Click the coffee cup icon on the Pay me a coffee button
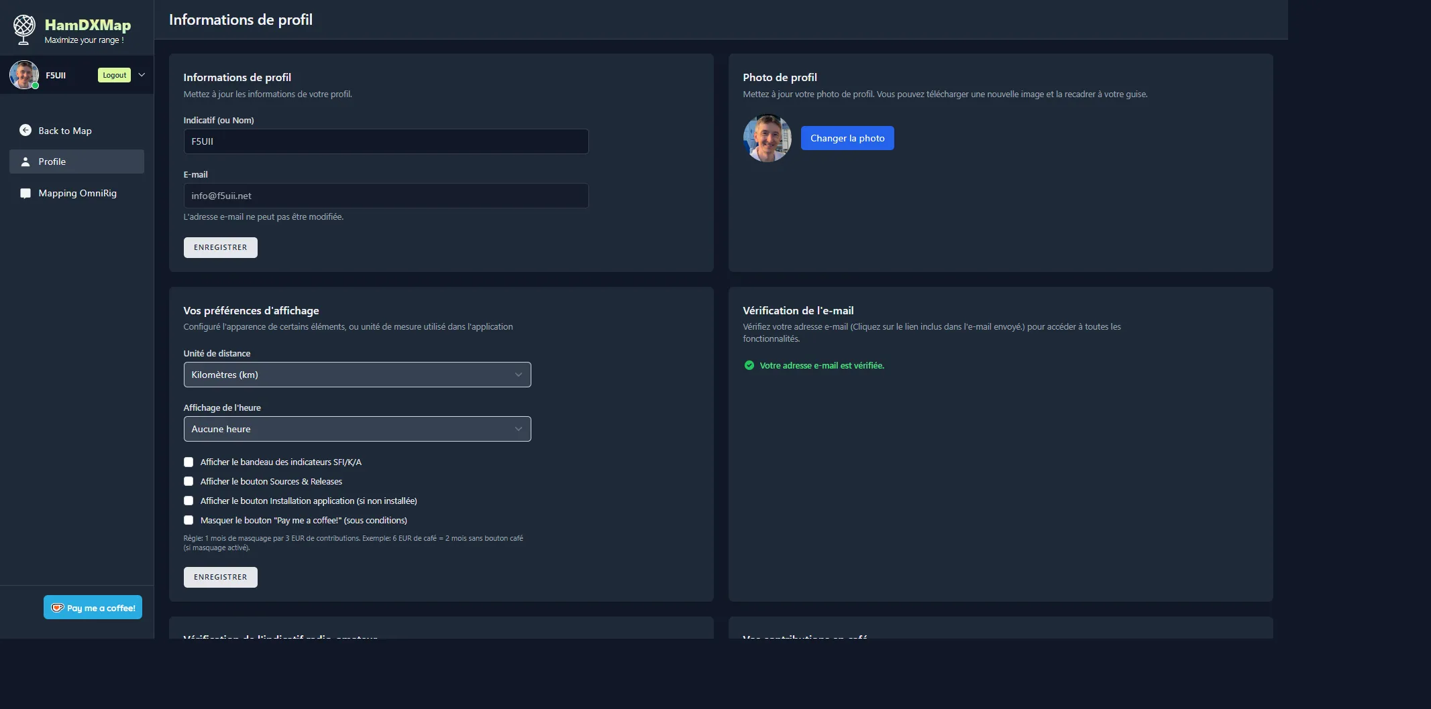1431x709 pixels. point(57,608)
